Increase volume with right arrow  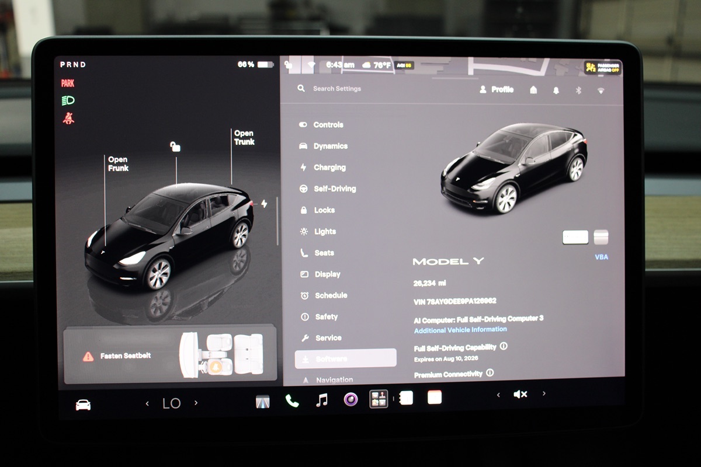[544, 394]
